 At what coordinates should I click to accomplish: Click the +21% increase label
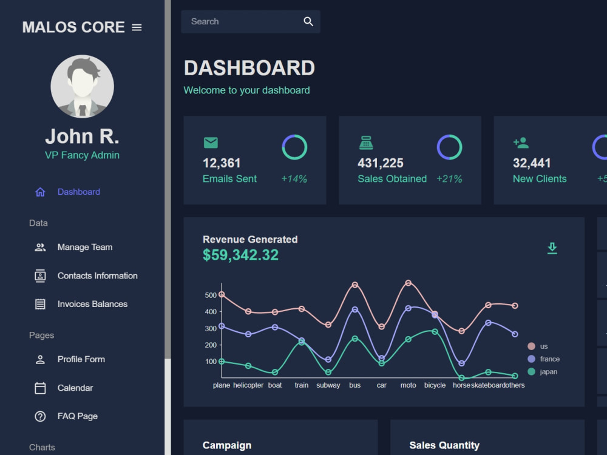coord(449,179)
